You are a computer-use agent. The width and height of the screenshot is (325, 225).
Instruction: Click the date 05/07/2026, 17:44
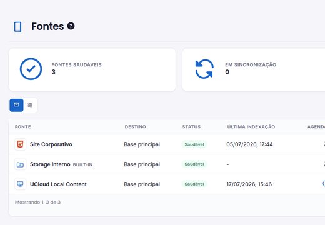pos(249,144)
